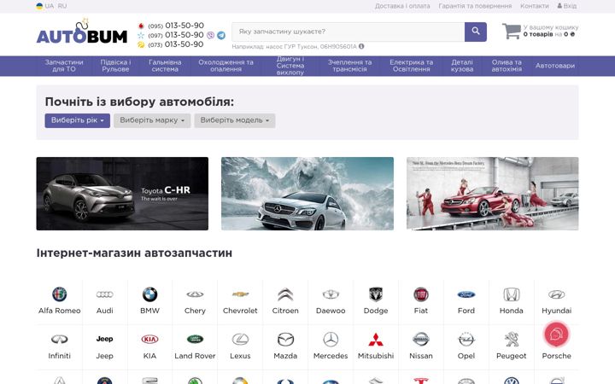Open the Виберіть марку dropdown
615x384 pixels.
152,120
